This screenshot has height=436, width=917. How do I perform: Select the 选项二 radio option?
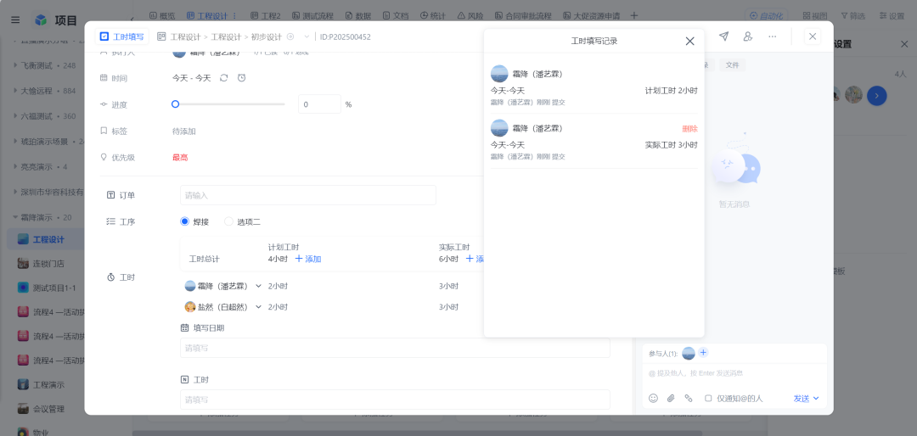(228, 221)
